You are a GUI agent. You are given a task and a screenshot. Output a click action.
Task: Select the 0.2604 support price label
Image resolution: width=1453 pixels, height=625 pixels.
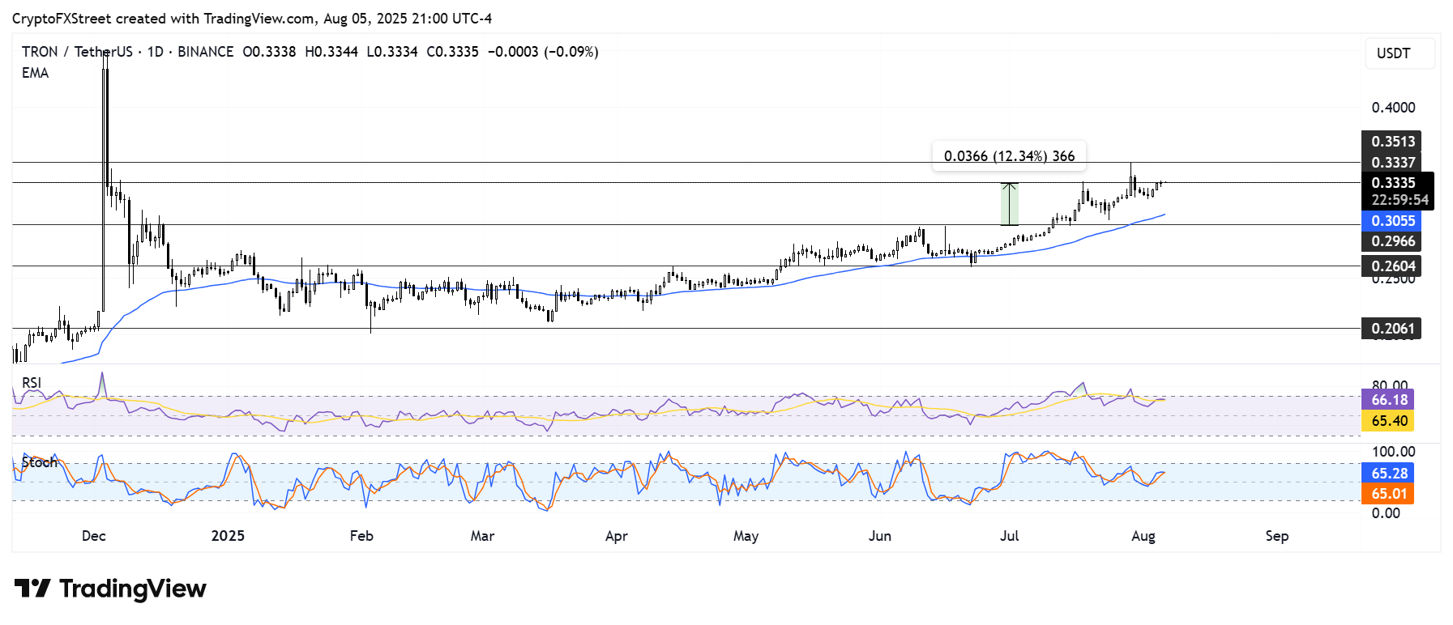point(1392,266)
